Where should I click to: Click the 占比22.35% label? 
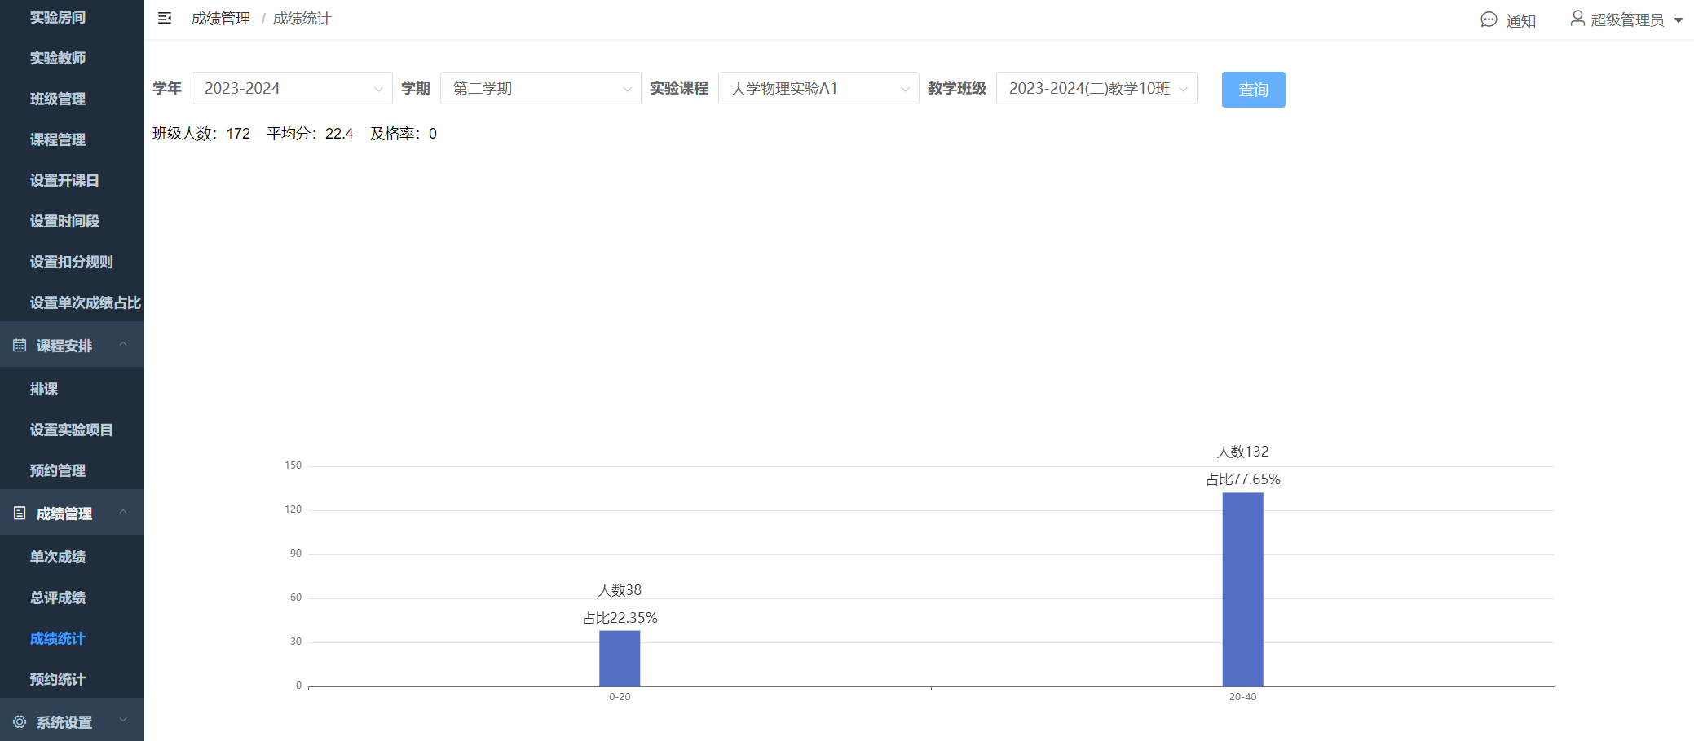(620, 618)
